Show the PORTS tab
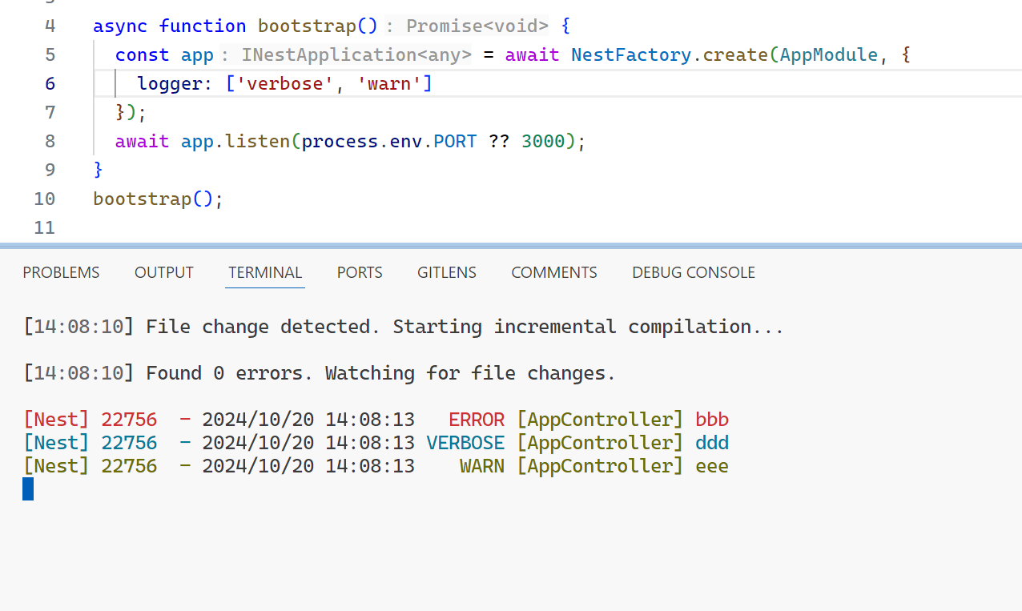The width and height of the screenshot is (1022, 611). point(360,272)
